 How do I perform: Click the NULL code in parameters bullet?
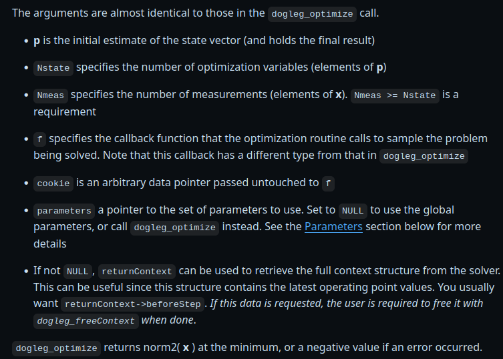[x=353, y=211]
